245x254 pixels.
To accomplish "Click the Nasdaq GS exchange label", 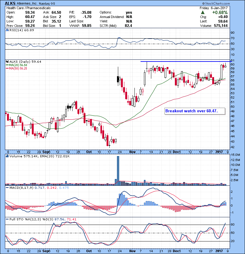I will click(x=47, y=3).
